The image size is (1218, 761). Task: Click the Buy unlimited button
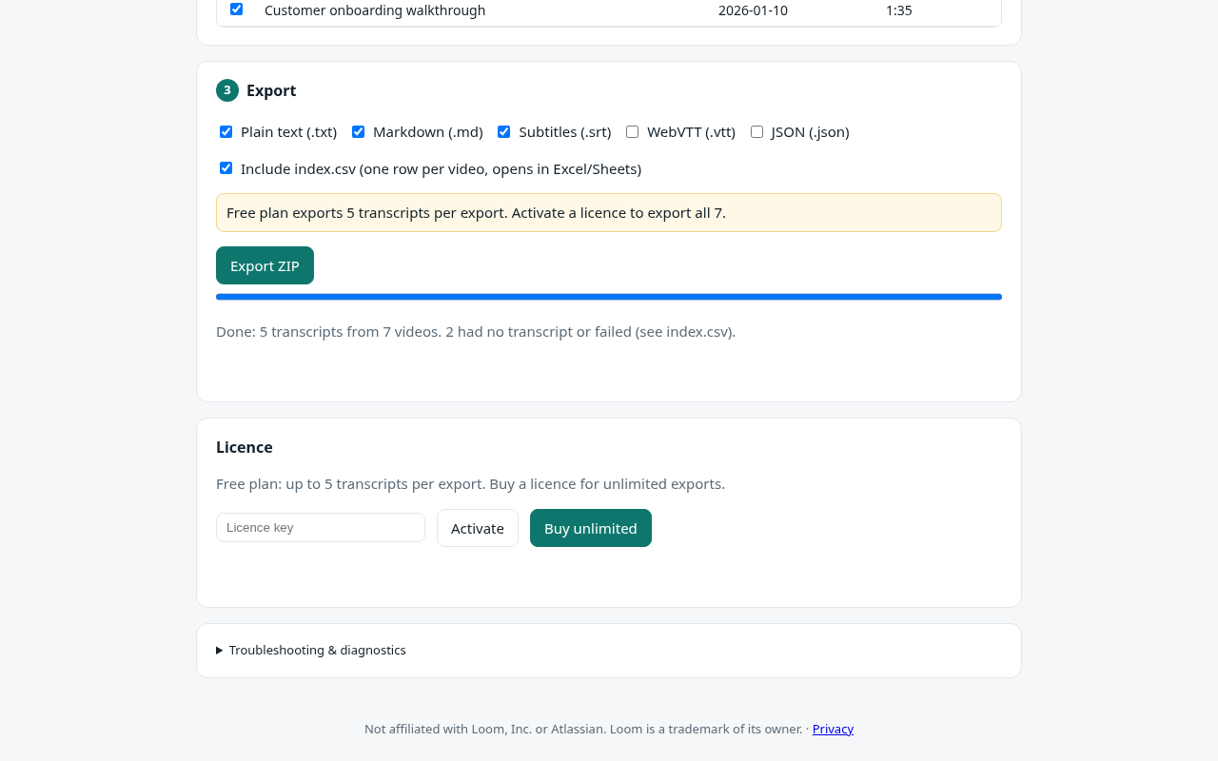pos(591,528)
